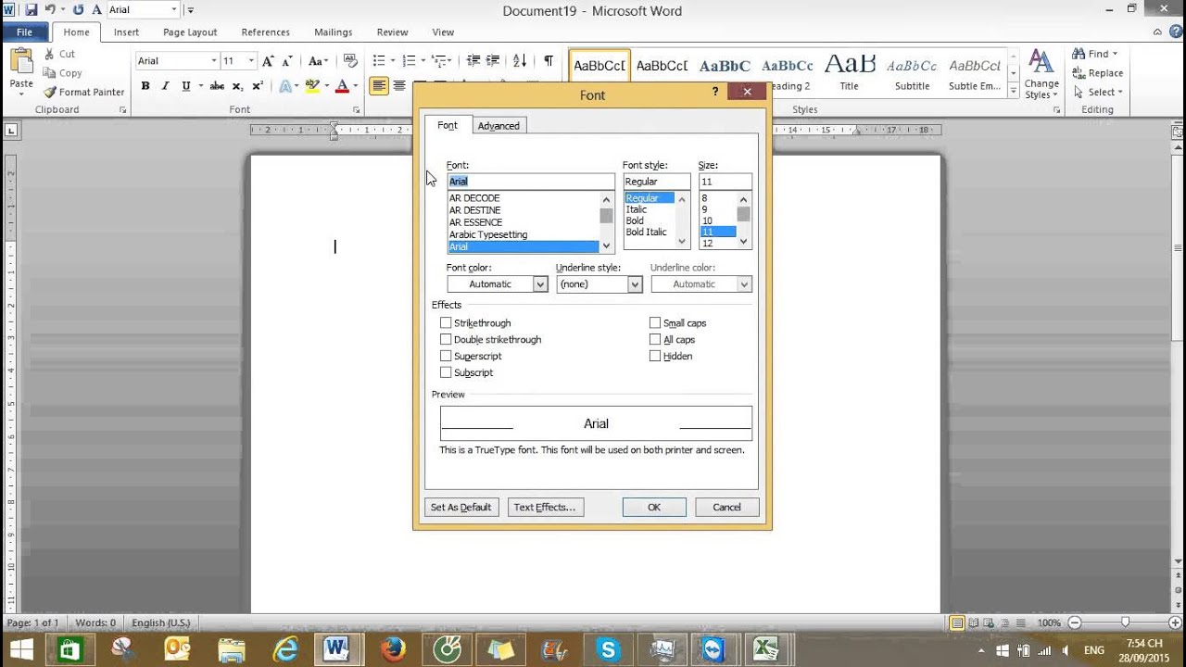
Task: Click the text highlight color button
Action: (x=312, y=86)
